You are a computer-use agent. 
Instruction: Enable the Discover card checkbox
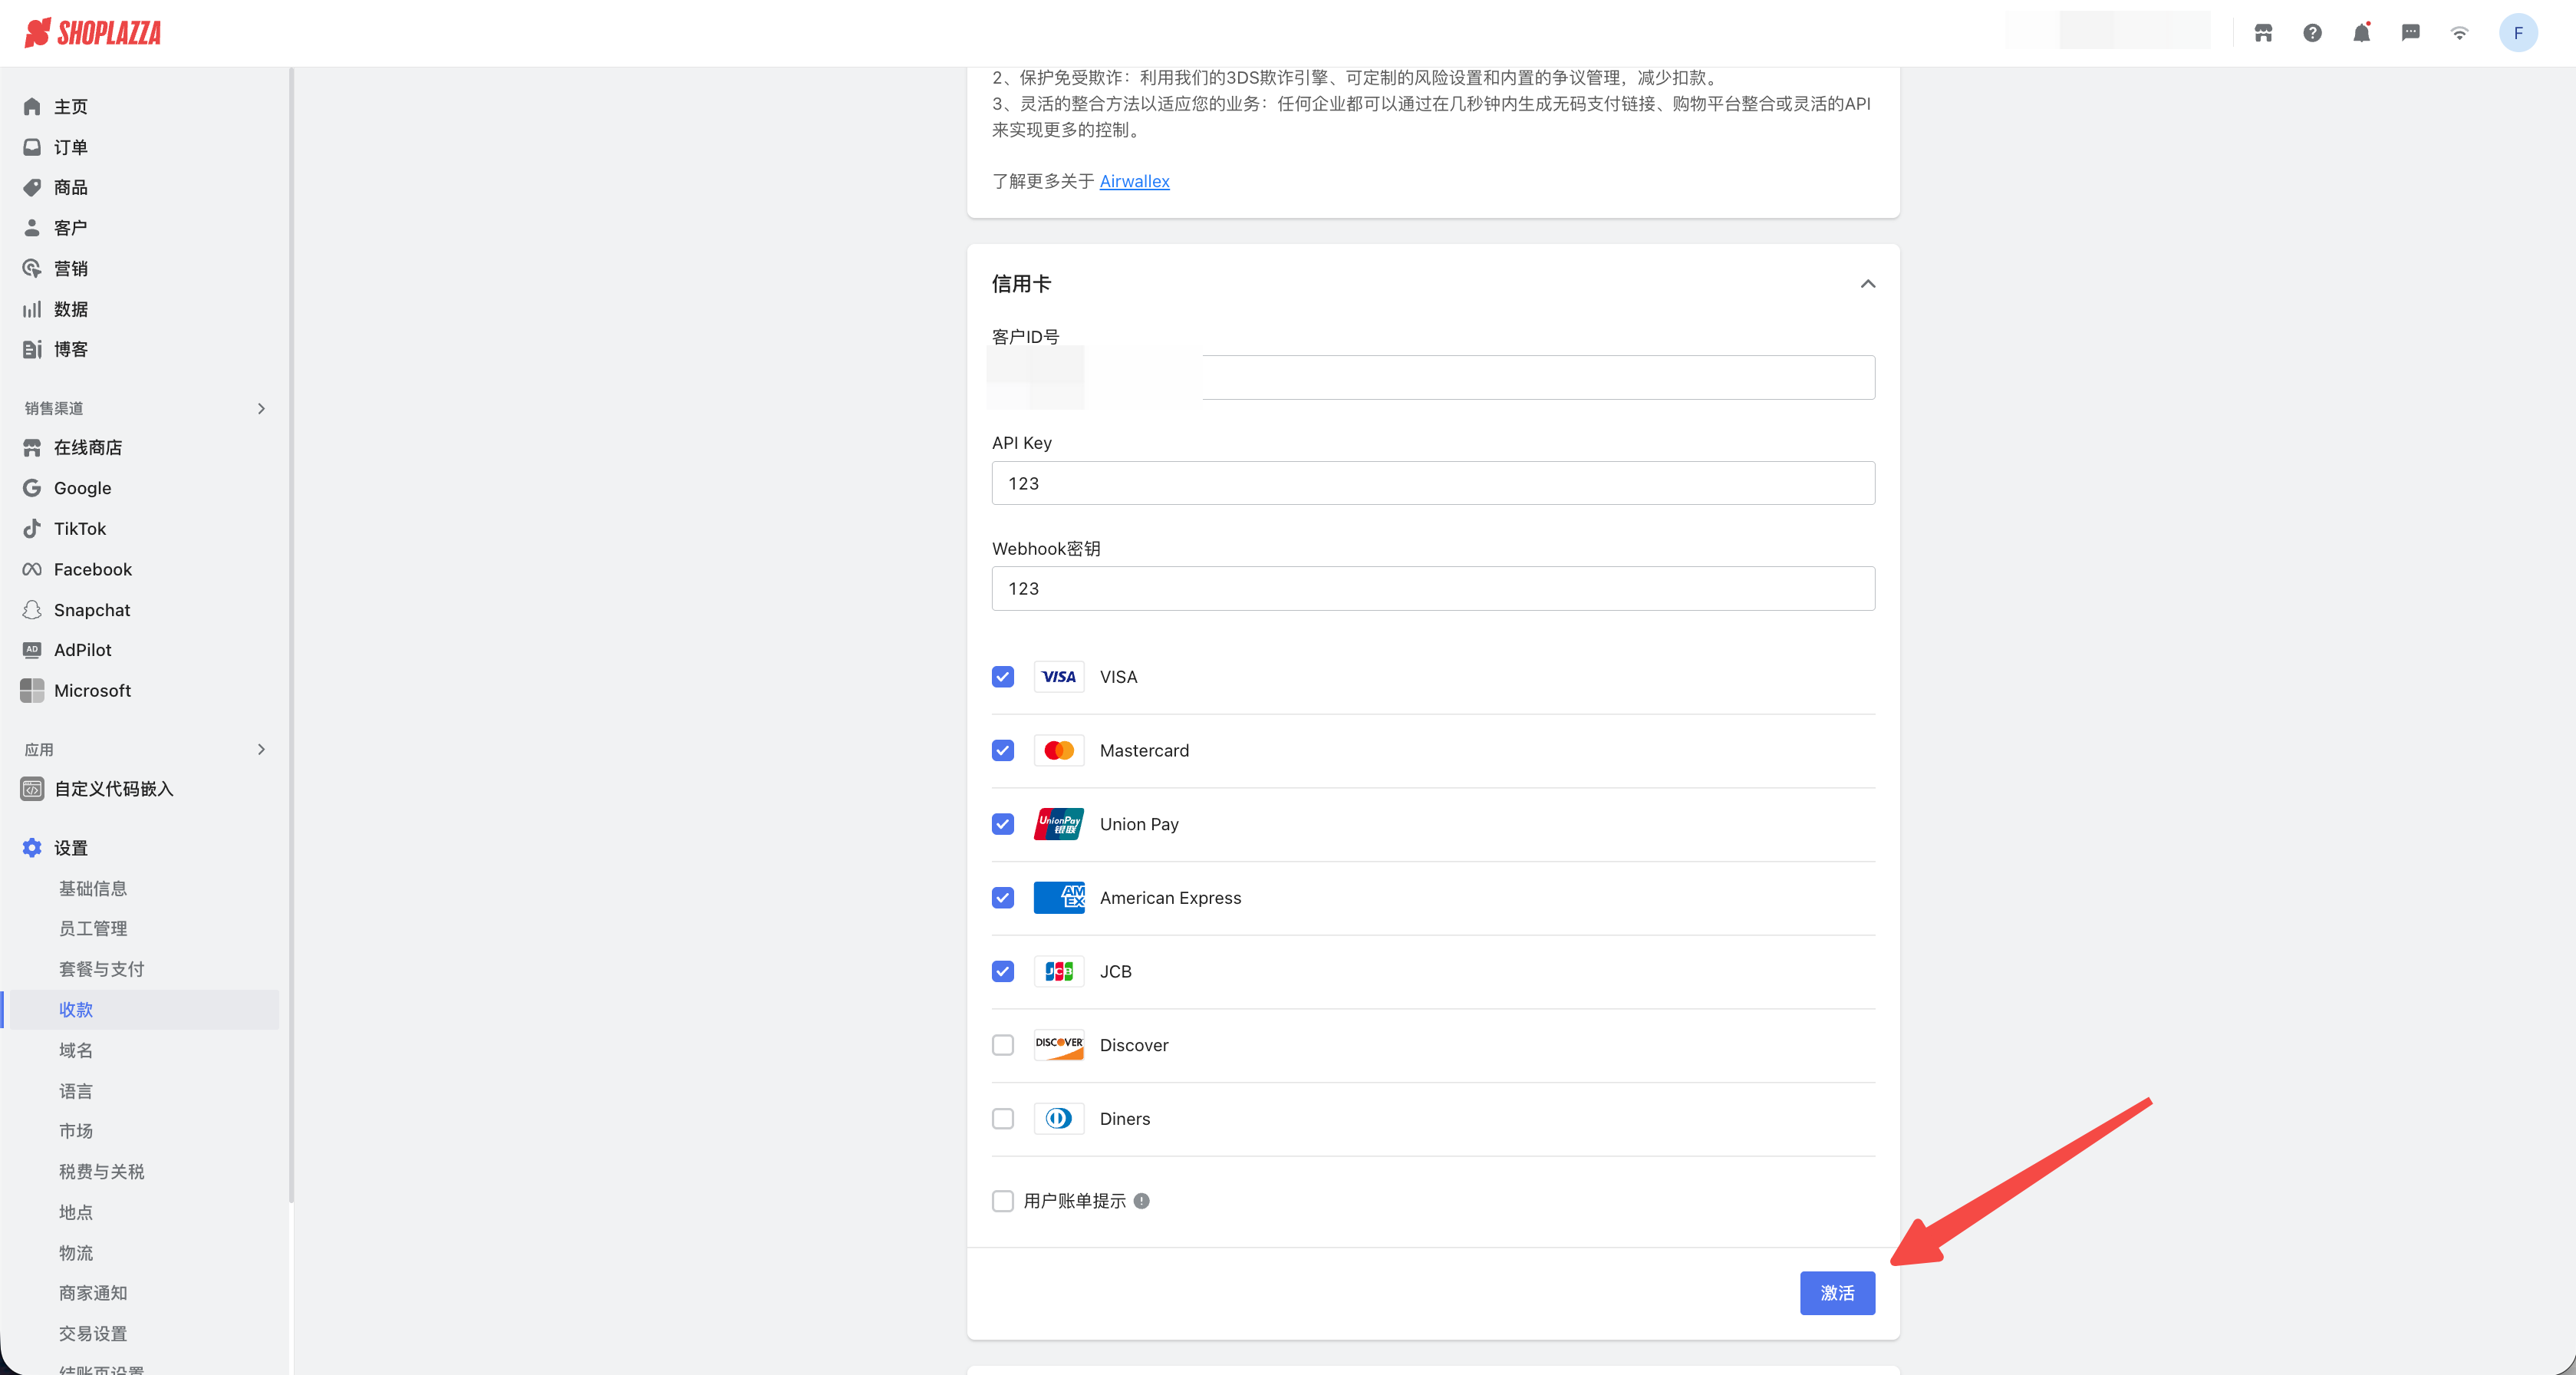(1003, 1045)
